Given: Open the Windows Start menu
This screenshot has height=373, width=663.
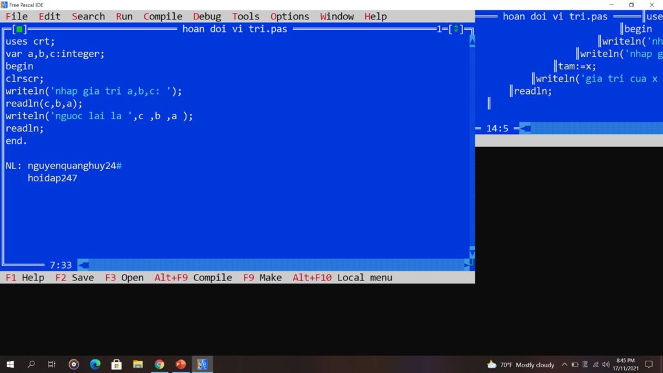Looking at the screenshot, I should 10,364.
